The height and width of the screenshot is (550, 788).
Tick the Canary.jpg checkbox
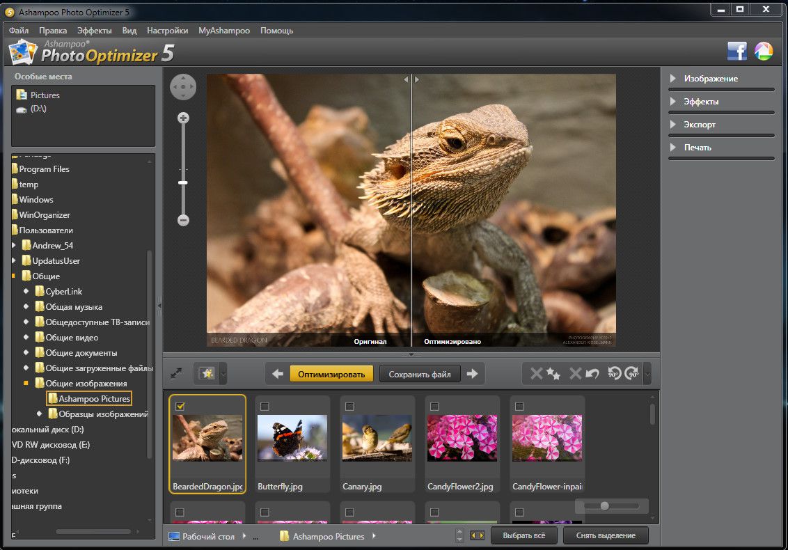point(349,406)
